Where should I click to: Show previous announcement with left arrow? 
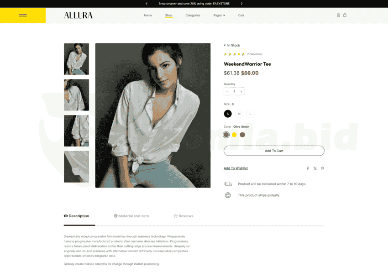[147, 4]
